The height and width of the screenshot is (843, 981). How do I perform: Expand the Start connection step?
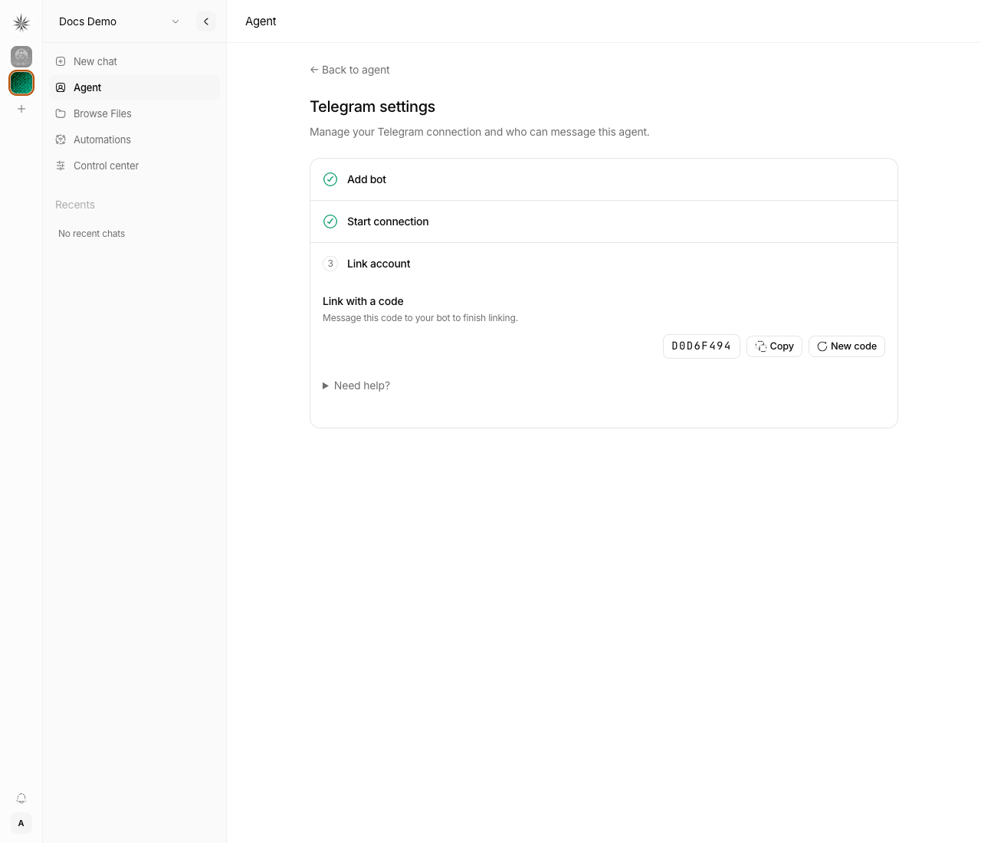[x=604, y=221]
